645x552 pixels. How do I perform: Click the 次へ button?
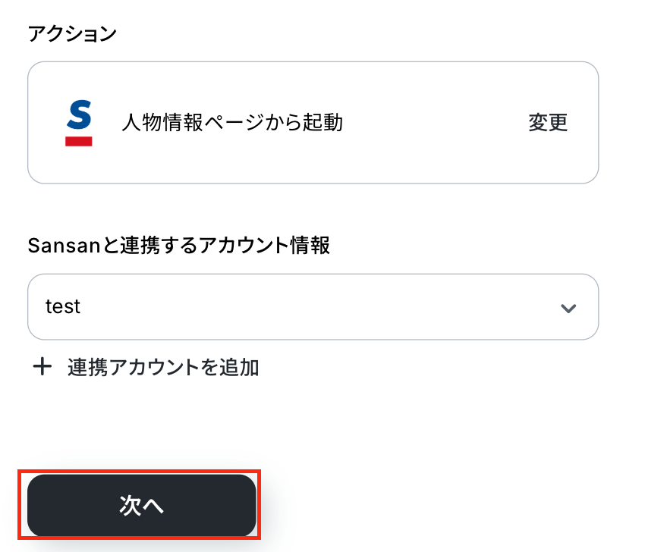tap(141, 505)
